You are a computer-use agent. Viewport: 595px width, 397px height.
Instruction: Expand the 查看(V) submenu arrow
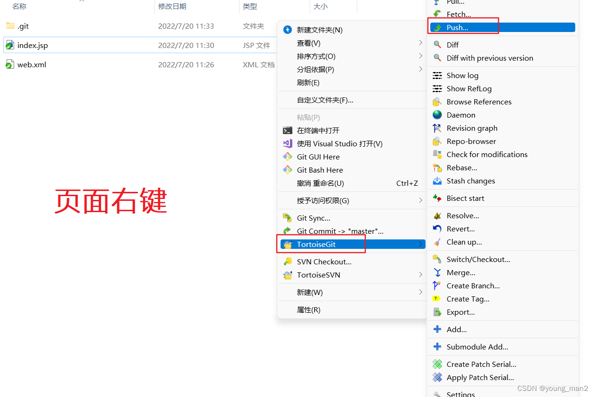coord(420,43)
